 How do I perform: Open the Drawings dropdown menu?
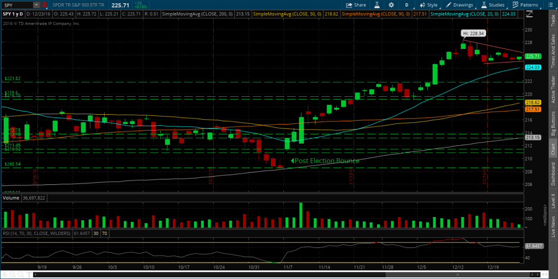pos(459,5)
